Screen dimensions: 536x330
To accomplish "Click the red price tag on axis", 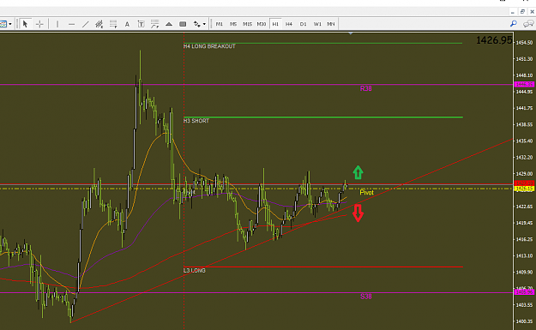I will (x=524, y=183).
